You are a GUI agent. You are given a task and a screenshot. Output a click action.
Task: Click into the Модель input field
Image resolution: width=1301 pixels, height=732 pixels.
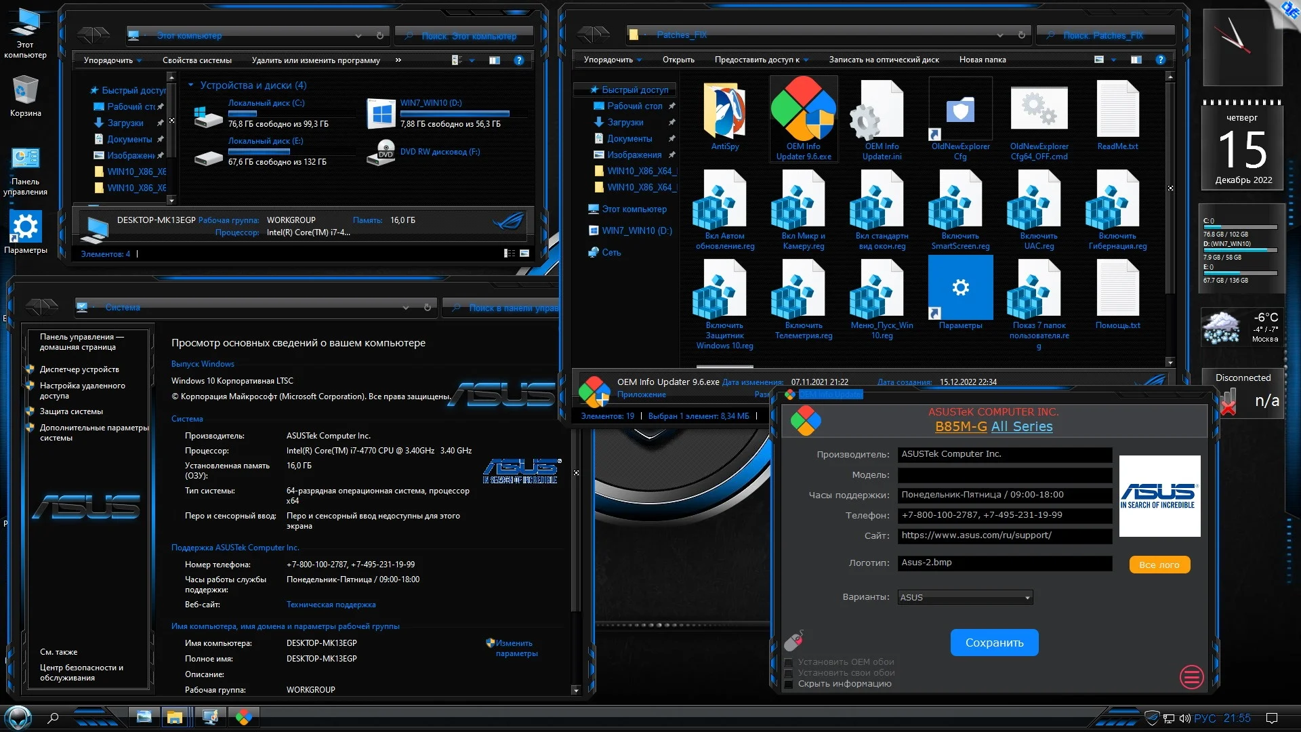coord(1004,475)
